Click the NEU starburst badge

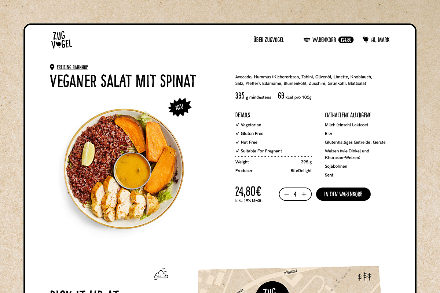tap(180, 107)
